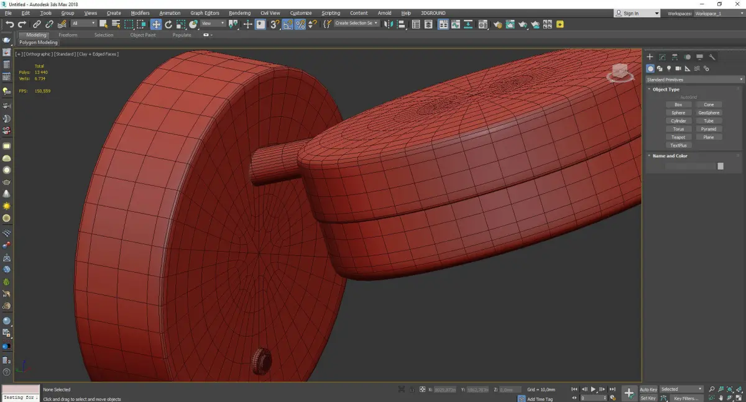The width and height of the screenshot is (746, 402).
Task: Open reference coordinate system 'View' dropdown
Action: tap(213, 24)
